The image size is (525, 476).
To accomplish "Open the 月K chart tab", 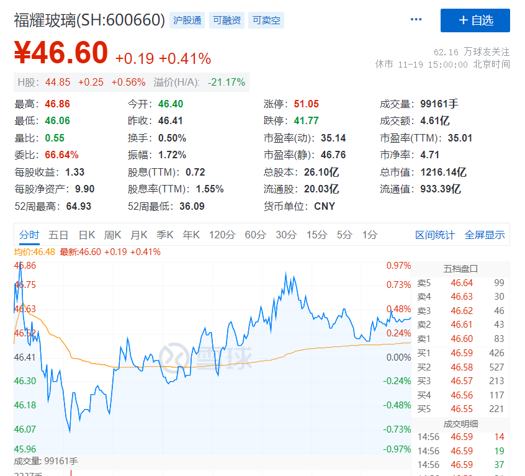I will [x=139, y=235].
